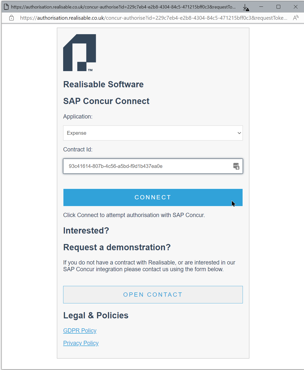Open password manager icon in Contract Id field
Image resolution: width=304 pixels, height=370 pixels.
click(x=236, y=166)
